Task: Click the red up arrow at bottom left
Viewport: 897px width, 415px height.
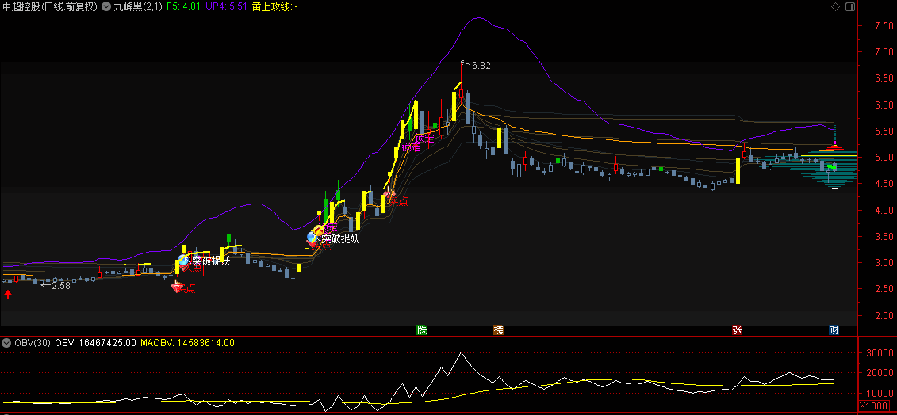Action: pos(8,295)
